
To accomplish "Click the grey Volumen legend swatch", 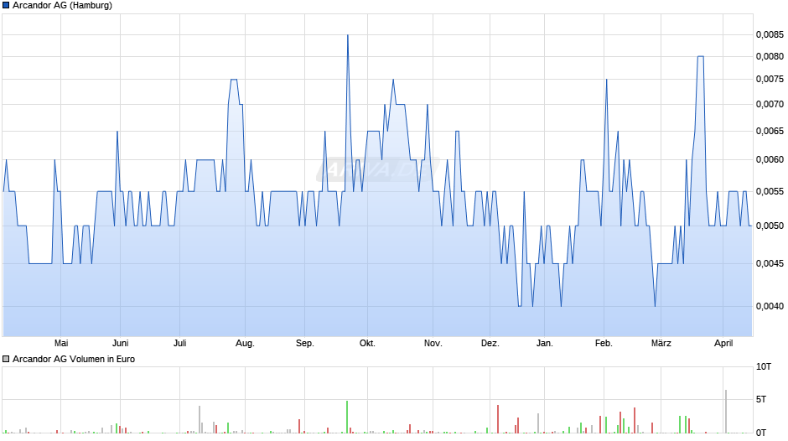I will coord(6,359).
